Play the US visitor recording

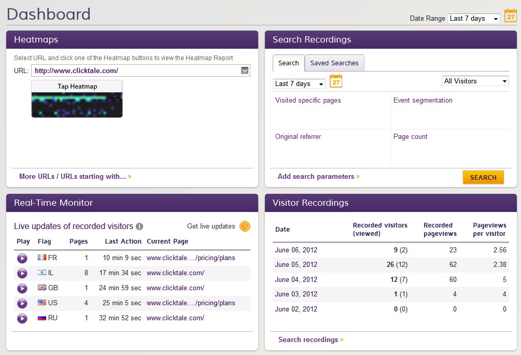tap(22, 303)
